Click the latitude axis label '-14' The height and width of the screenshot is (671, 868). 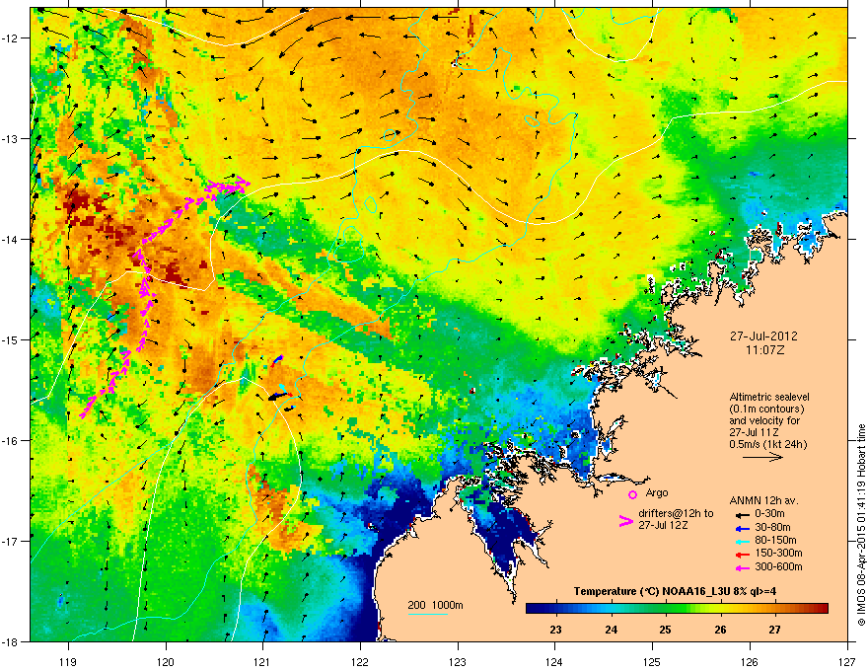[x=11, y=239]
